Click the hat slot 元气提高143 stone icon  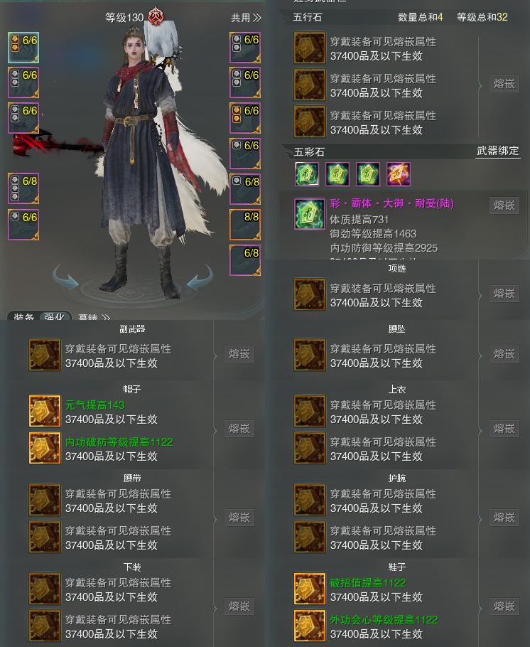pos(45,412)
